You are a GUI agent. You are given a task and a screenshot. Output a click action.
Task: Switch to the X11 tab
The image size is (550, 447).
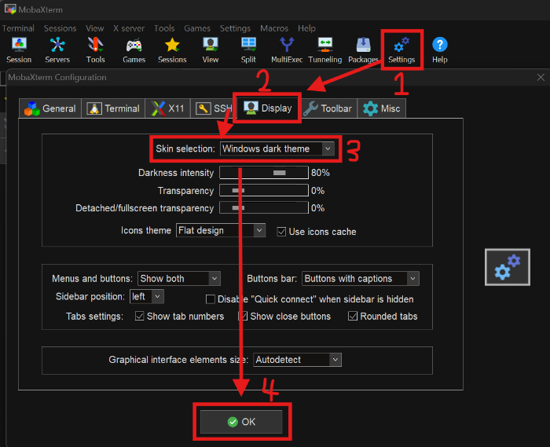tap(167, 108)
